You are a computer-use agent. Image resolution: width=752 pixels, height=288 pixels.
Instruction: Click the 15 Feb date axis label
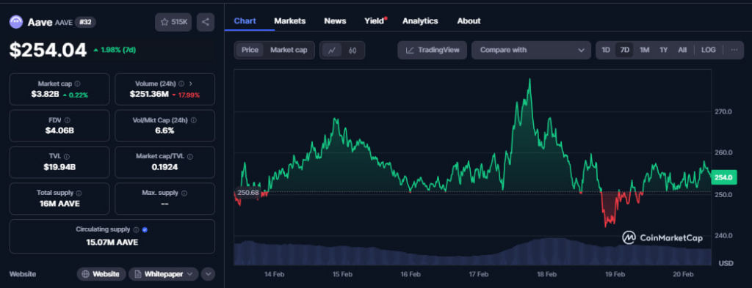click(x=342, y=274)
